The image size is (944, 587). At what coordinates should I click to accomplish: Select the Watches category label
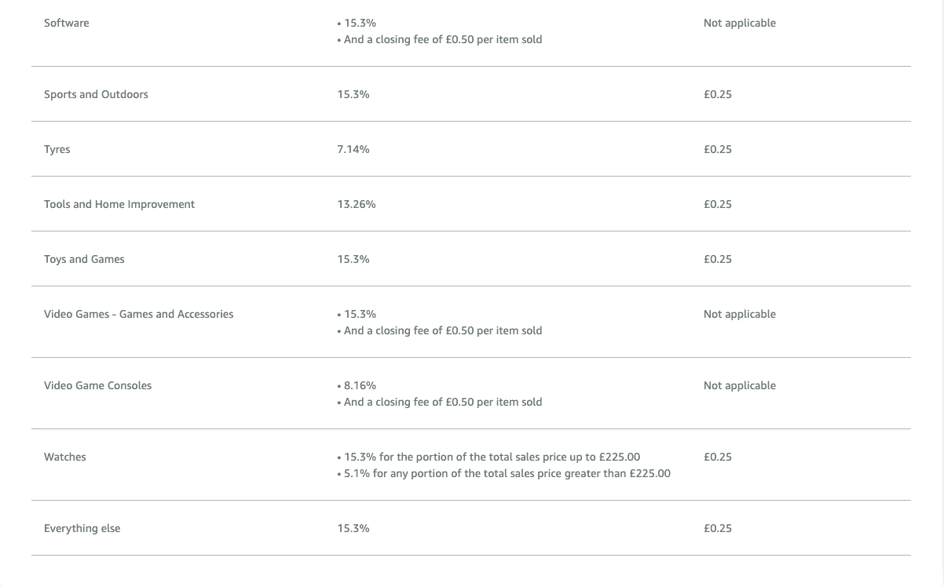click(x=65, y=457)
